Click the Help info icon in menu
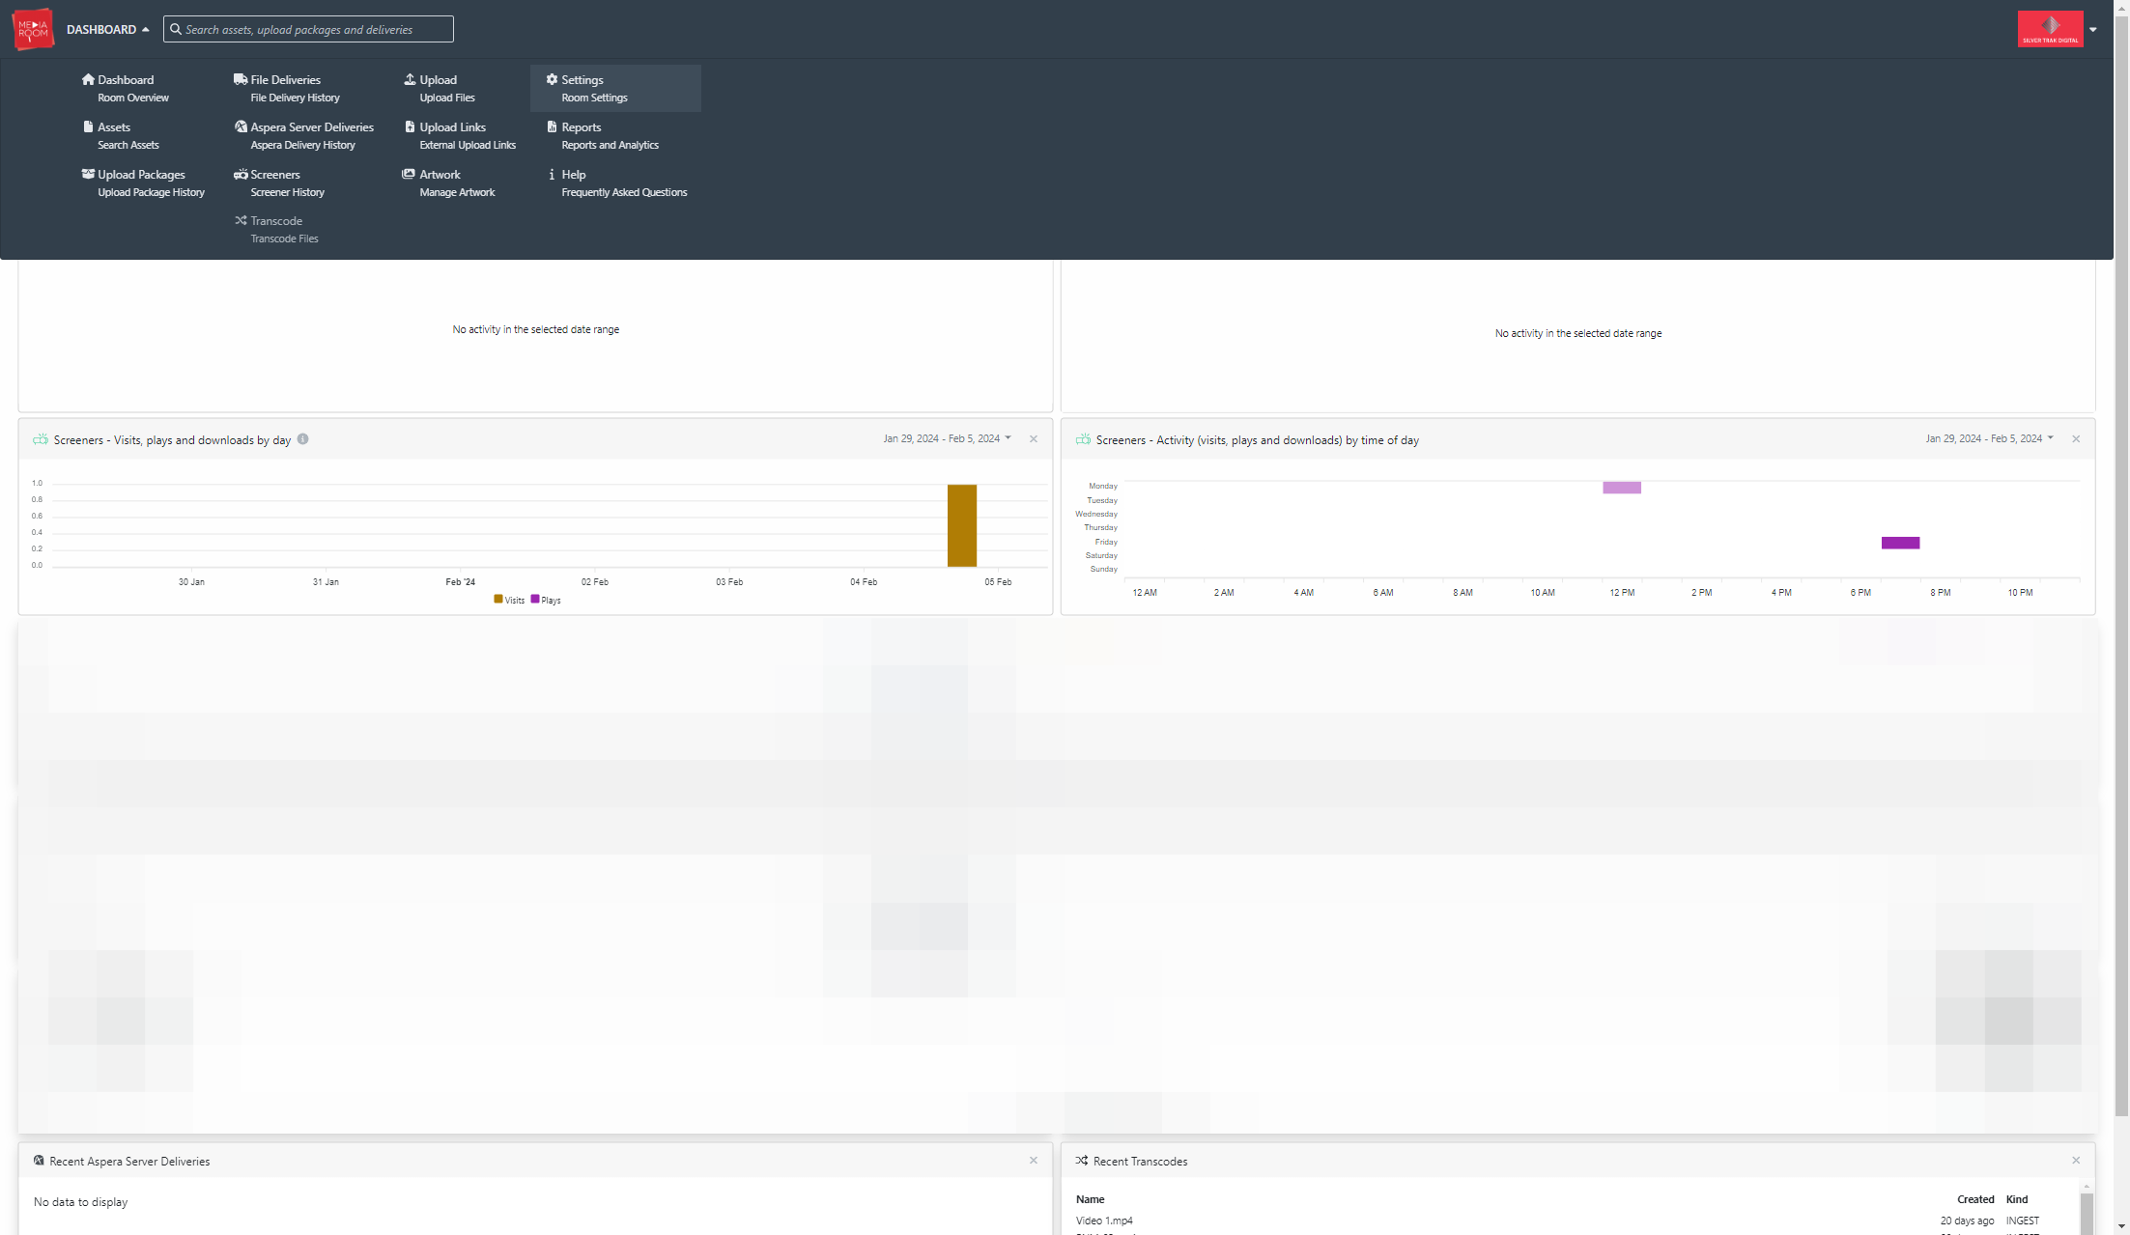 point(552,174)
